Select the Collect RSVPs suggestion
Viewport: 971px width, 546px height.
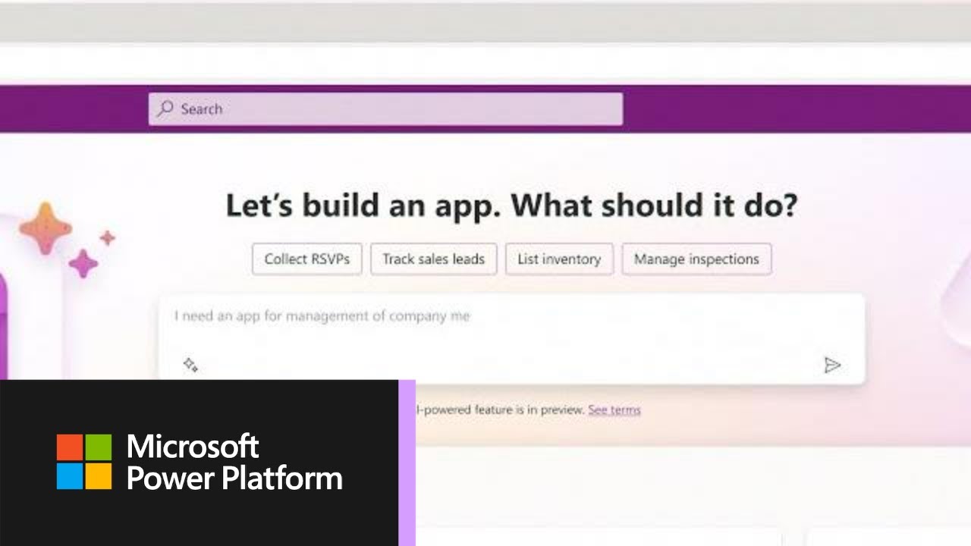pos(307,259)
